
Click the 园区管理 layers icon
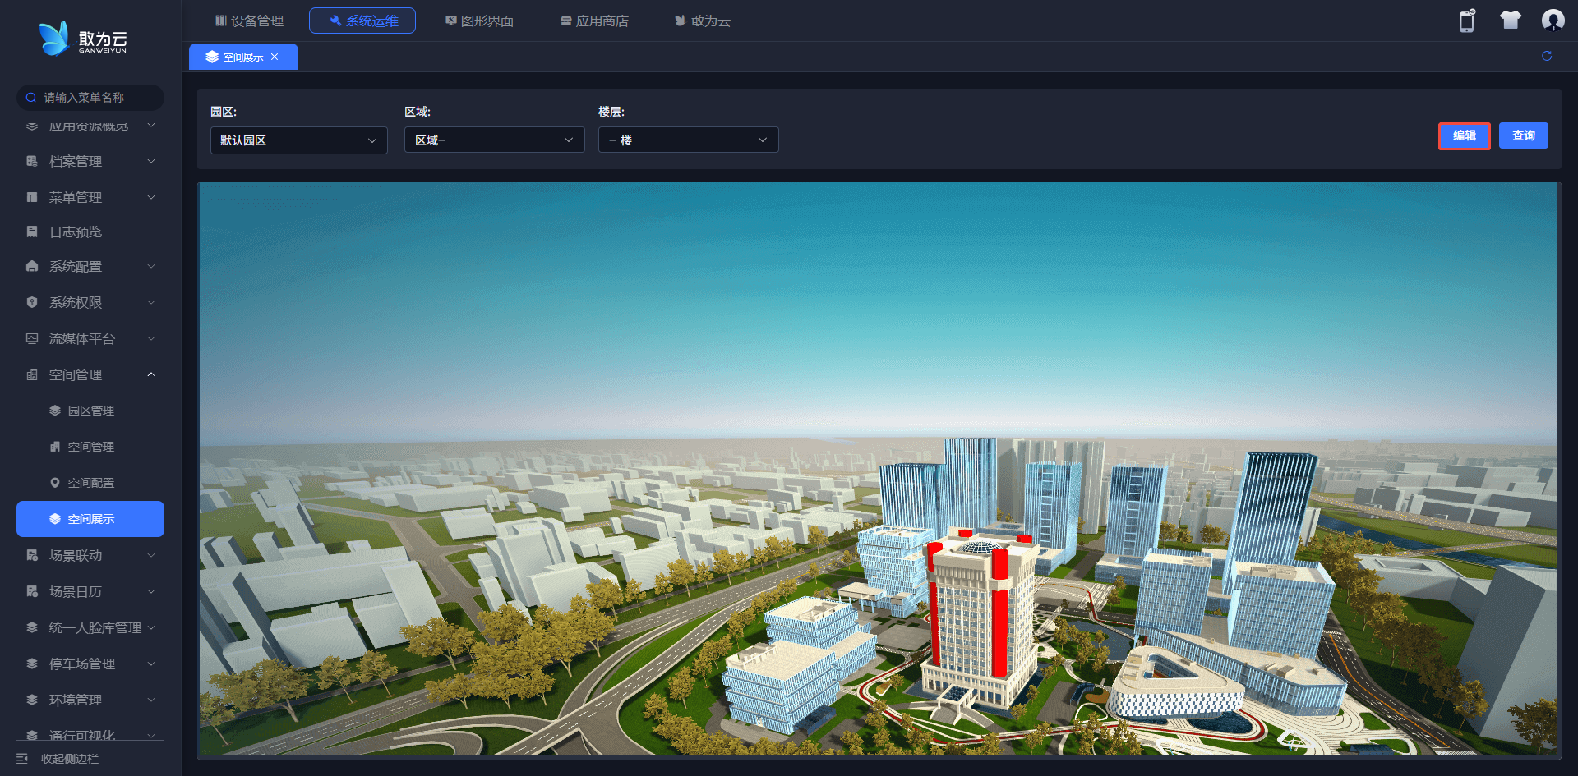55,411
